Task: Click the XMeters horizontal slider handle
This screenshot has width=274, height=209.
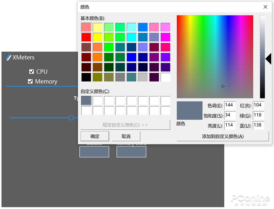Action: click(71, 118)
